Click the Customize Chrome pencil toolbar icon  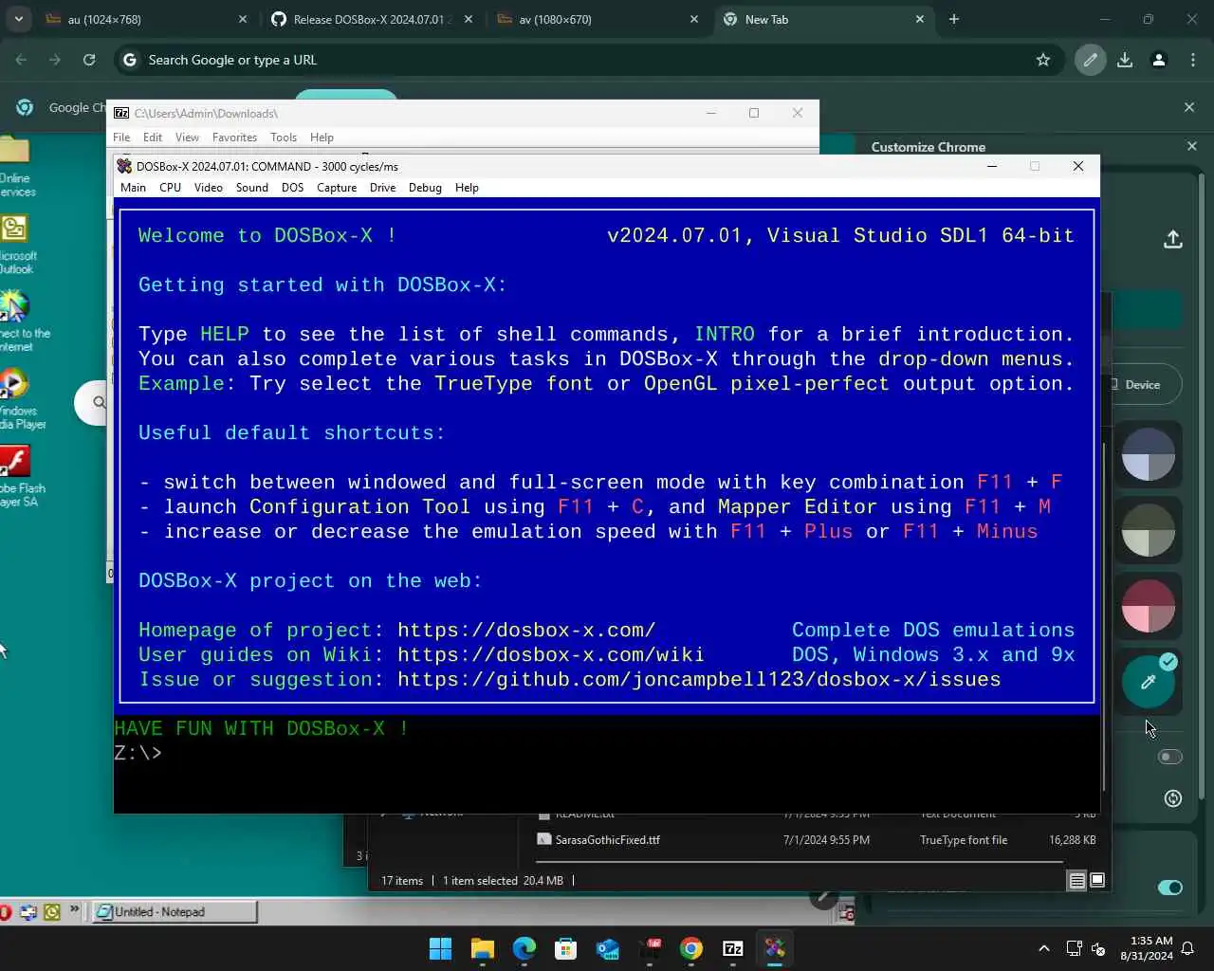coord(1091,60)
